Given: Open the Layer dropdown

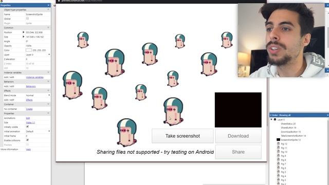Looking at the screenshot, I should pos(49,55).
